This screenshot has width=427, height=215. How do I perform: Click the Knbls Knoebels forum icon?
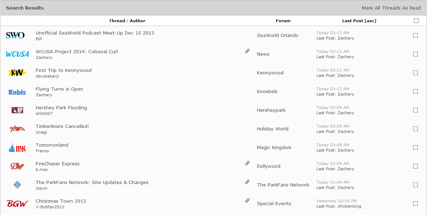[x=17, y=92]
